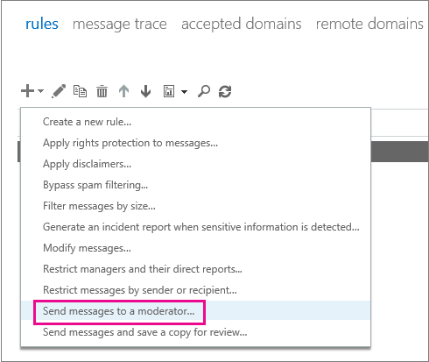Click the refresh icon
This screenshot has height=362, width=429.
click(225, 91)
